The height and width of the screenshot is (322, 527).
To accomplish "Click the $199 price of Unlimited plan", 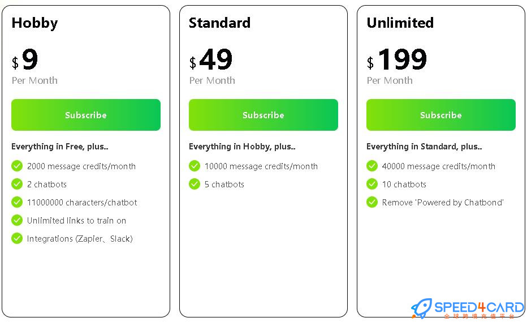I will (x=397, y=59).
